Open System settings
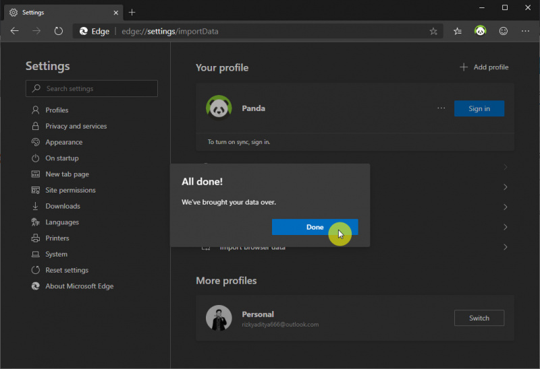Viewport: 540px width, 369px height. pos(56,255)
